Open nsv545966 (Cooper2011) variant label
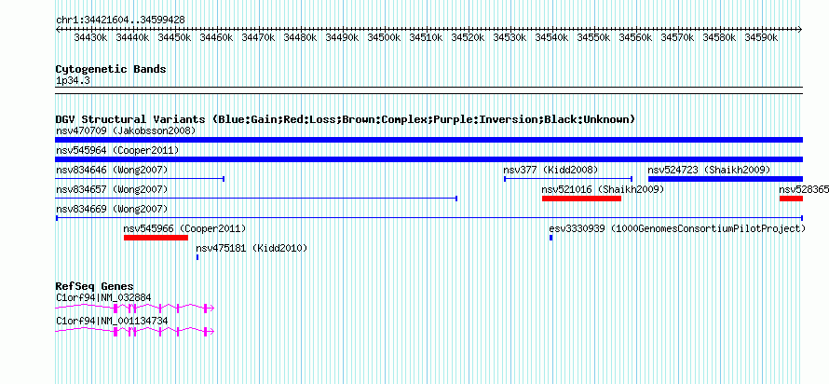This screenshot has width=829, height=384. [x=184, y=228]
